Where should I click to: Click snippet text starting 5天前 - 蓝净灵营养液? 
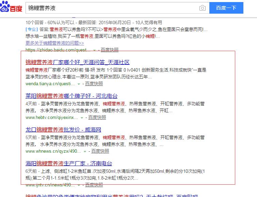coord(115,141)
